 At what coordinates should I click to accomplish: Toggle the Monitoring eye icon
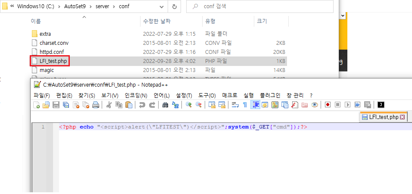coord(314,105)
